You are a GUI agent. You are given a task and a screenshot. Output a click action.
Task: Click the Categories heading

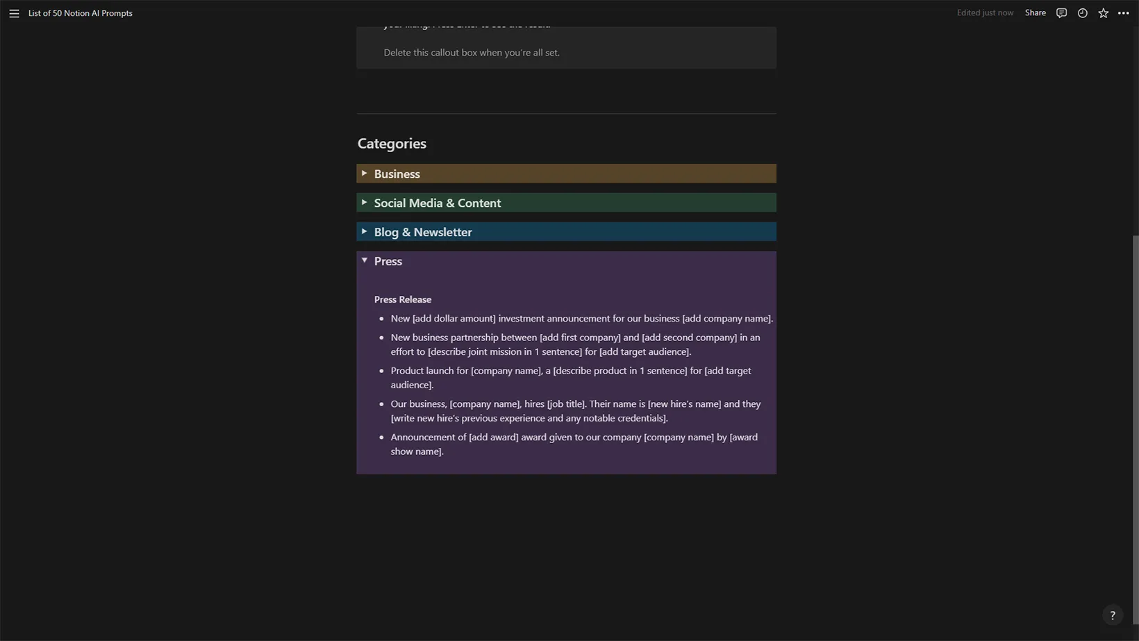coord(392,144)
